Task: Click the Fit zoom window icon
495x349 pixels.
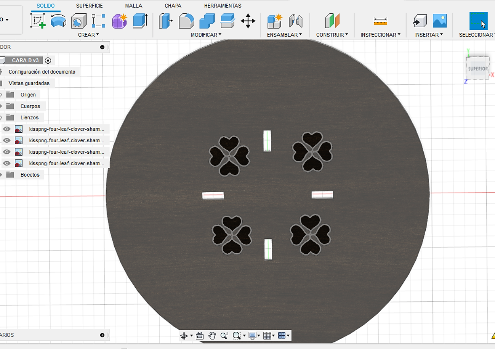Action: coord(236,336)
